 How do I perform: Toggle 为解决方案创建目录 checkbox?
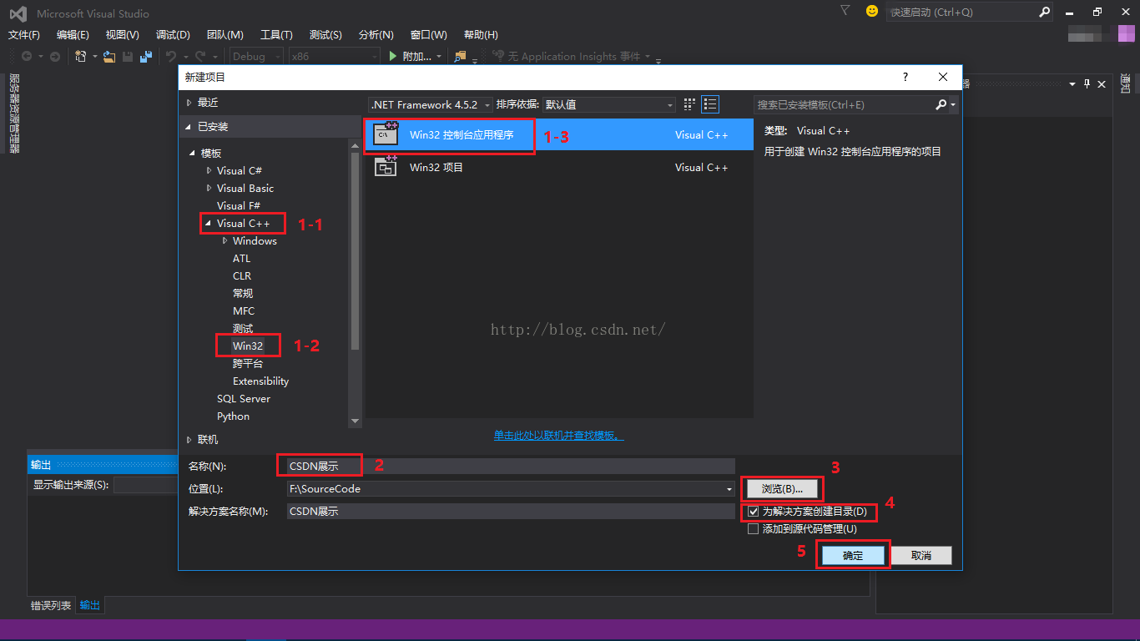754,511
